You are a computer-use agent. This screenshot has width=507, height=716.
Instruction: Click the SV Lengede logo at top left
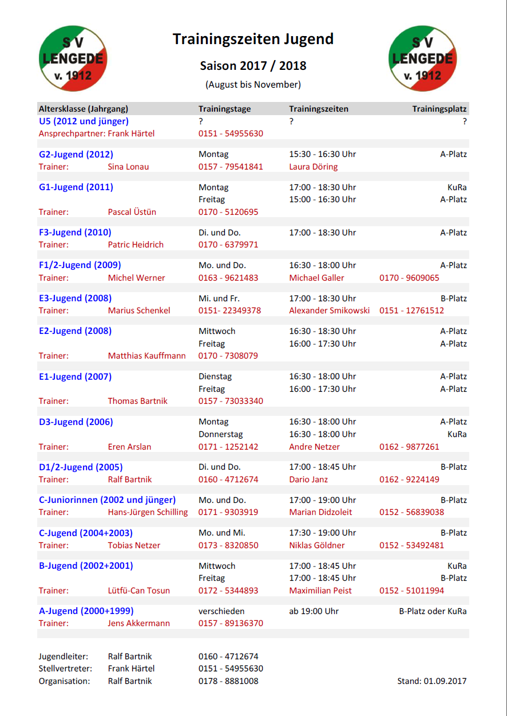(73, 58)
